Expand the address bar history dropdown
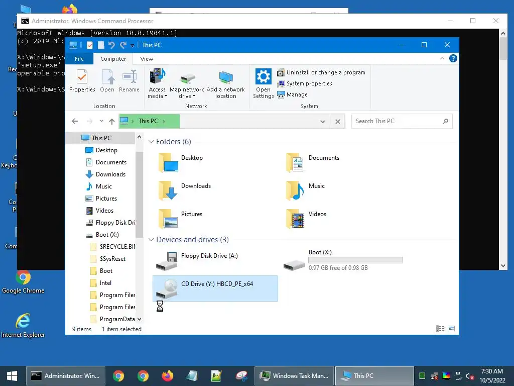Image resolution: width=514 pixels, height=386 pixels. pos(323,122)
